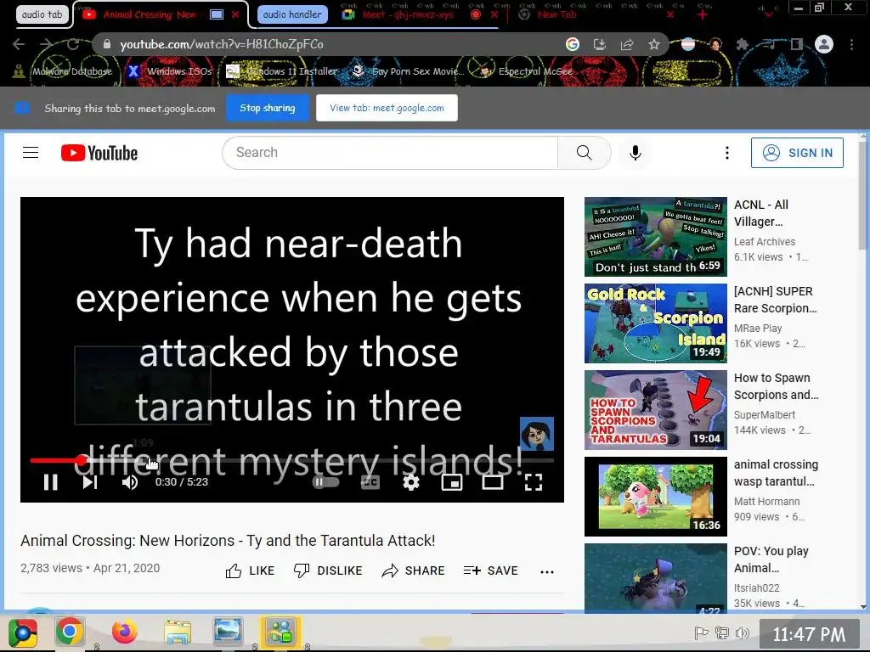Screen dimensions: 870x652
Task: Open more actions ellipsis below video
Action: (x=547, y=571)
